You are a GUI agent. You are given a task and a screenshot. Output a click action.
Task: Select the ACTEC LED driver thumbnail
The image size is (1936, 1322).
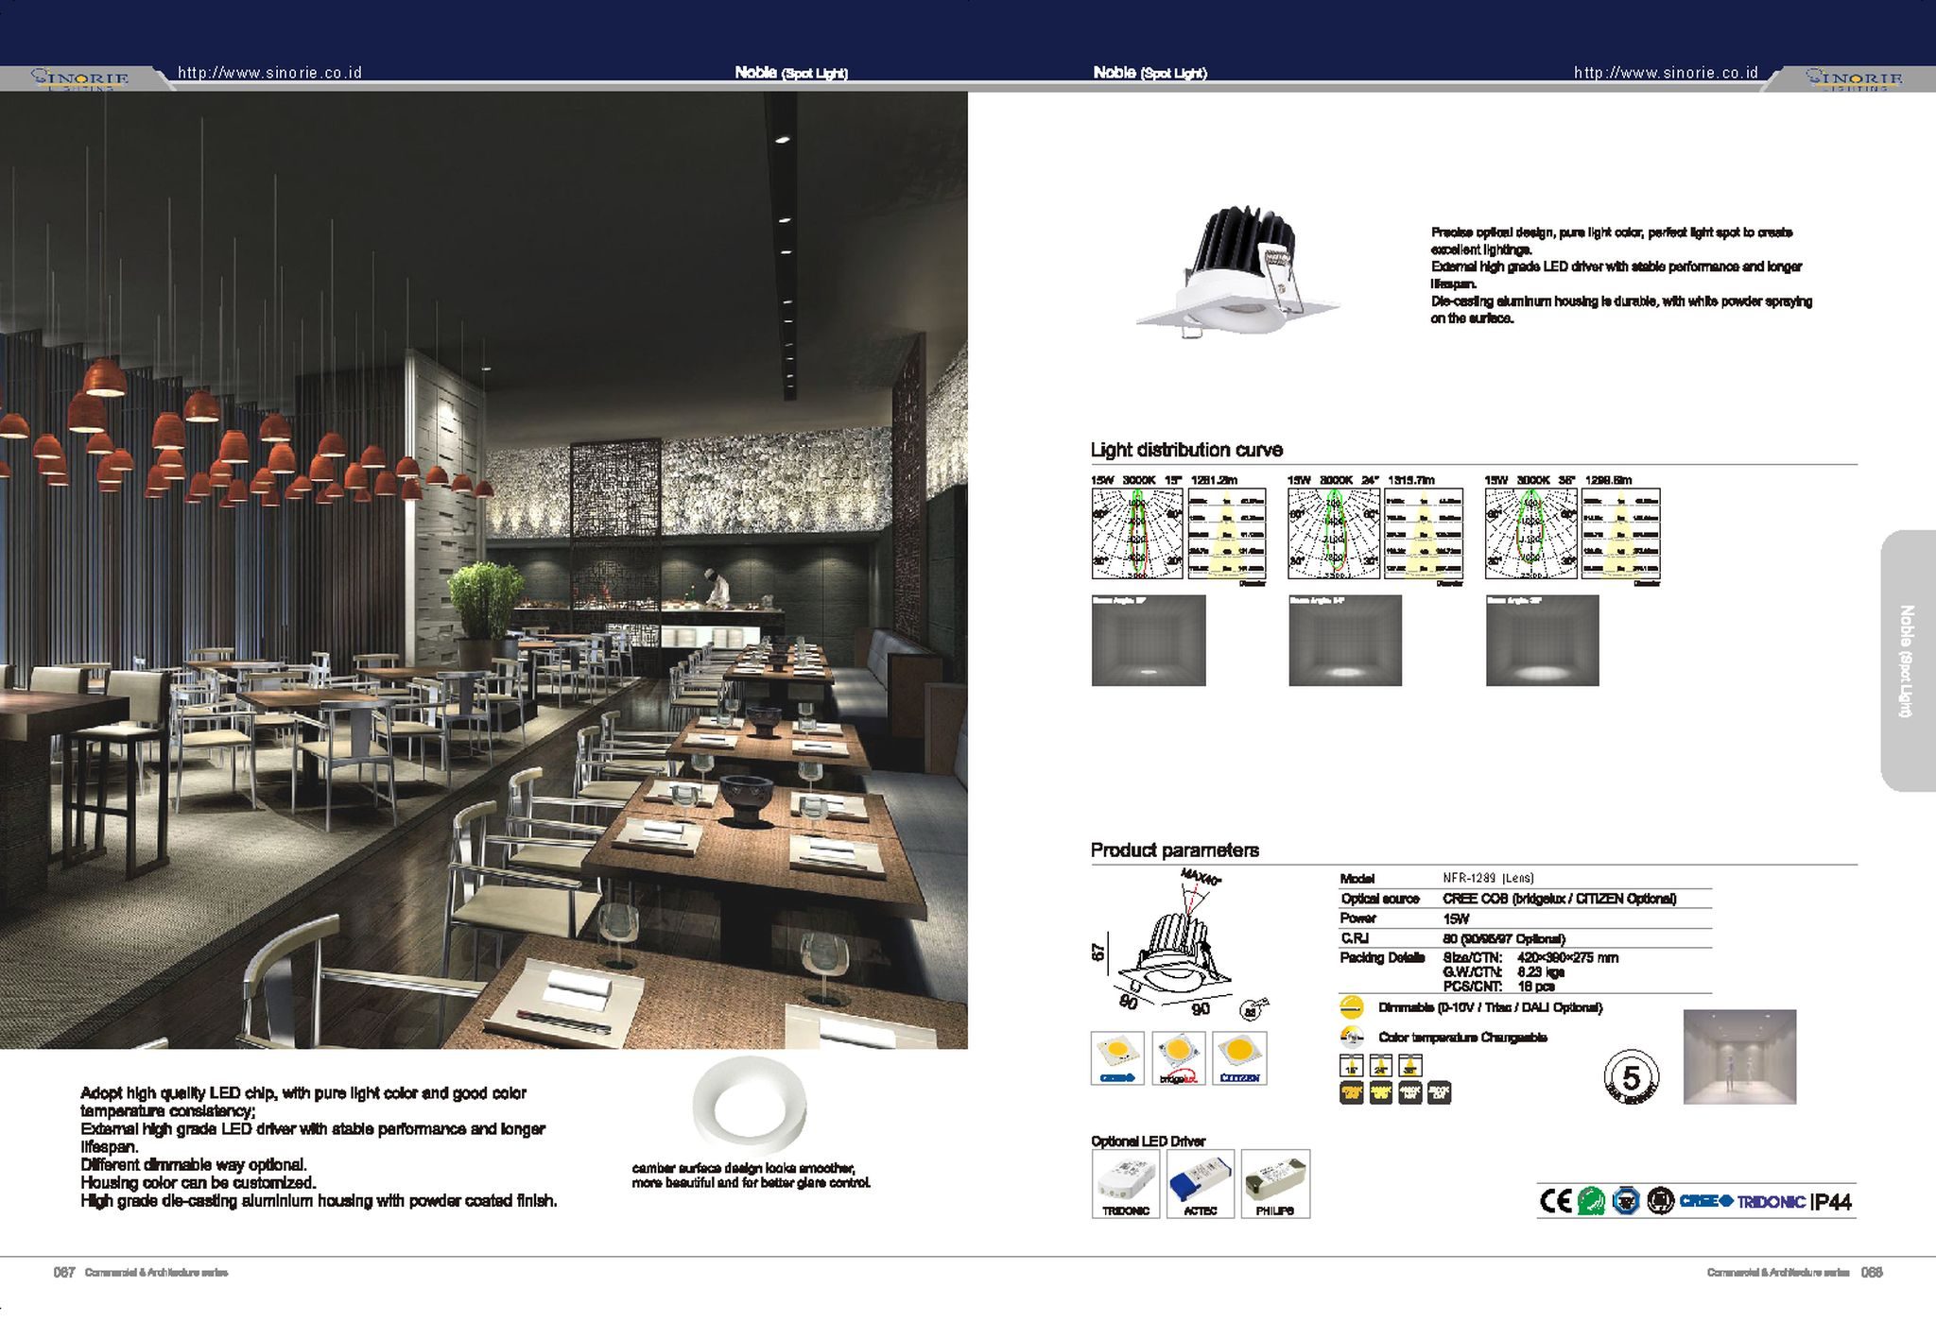click(x=1201, y=1183)
